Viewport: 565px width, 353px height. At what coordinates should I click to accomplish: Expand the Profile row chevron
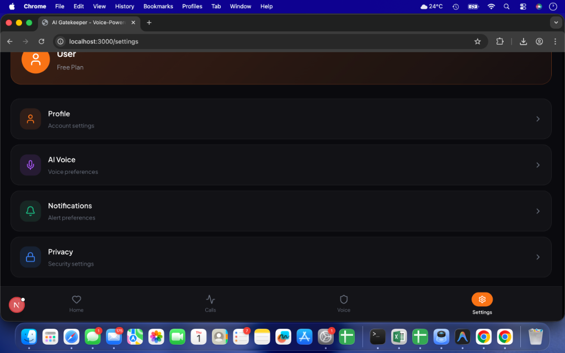point(538,119)
